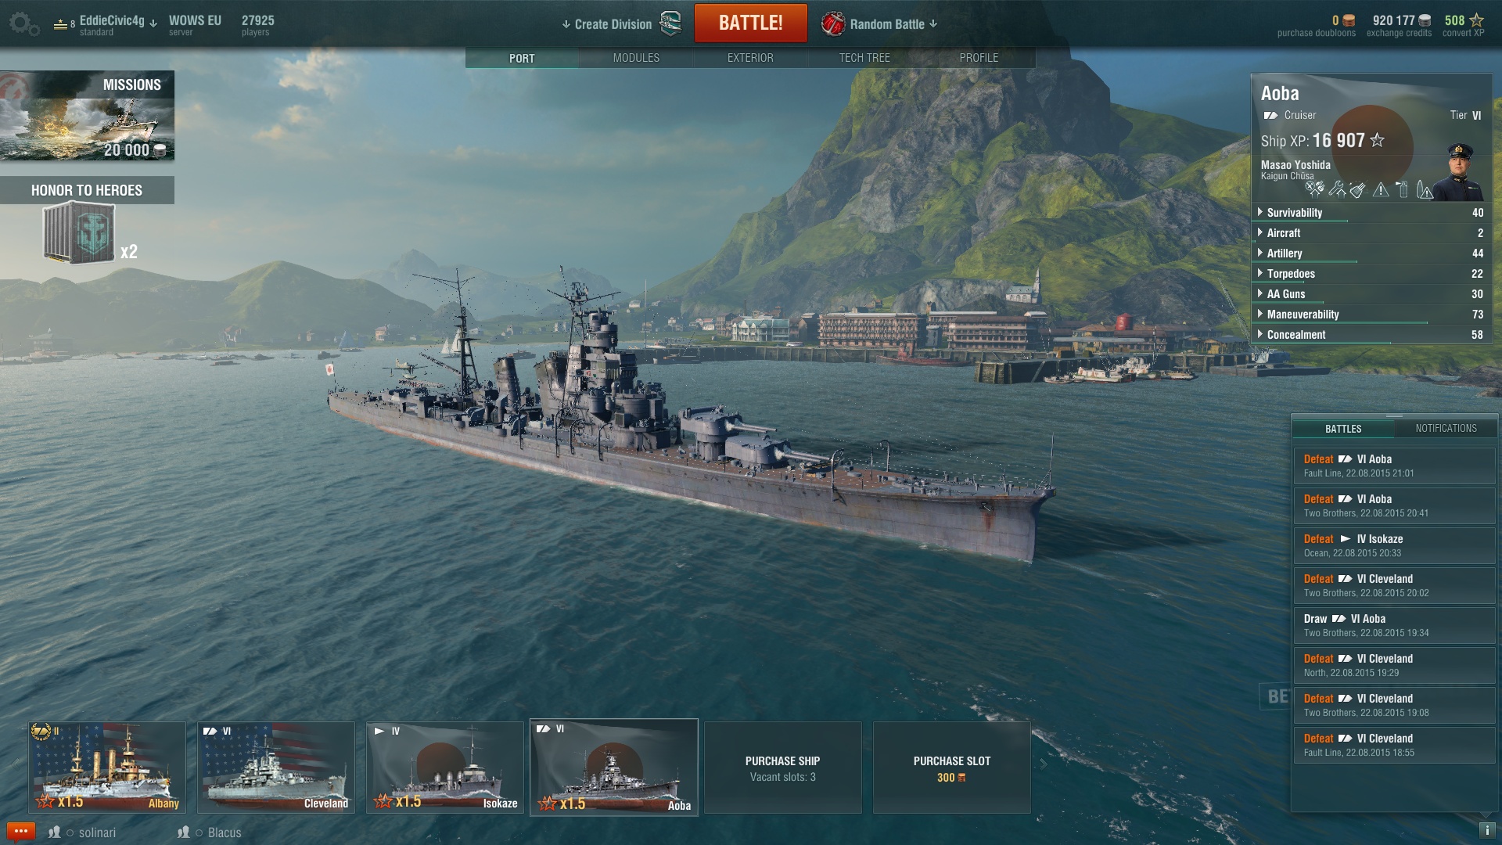Click the doubloons coin icon
The height and width of the screenshot is (845, 1502).
1349,21
